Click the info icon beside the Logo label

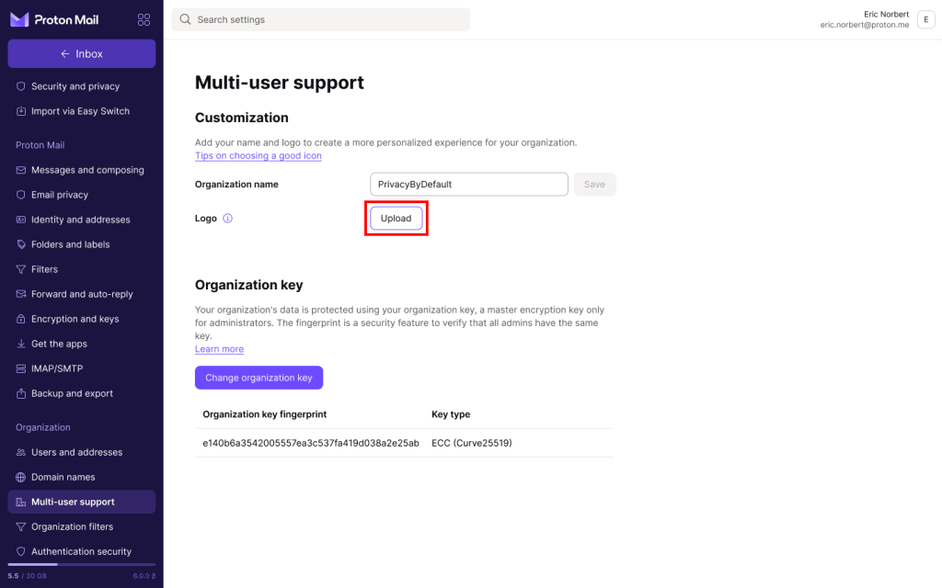[x=227, y=218]
